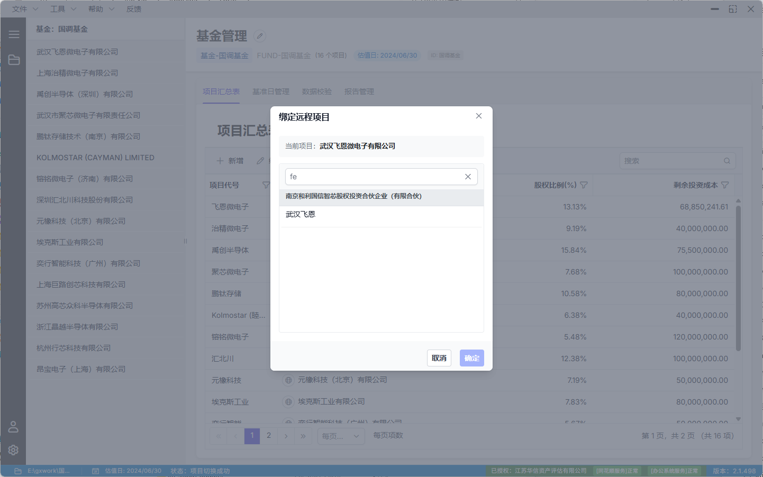The width and height of the screenshot is (763, 477).
Task: Filter the 项目代号 column
Action: point(266,185)
